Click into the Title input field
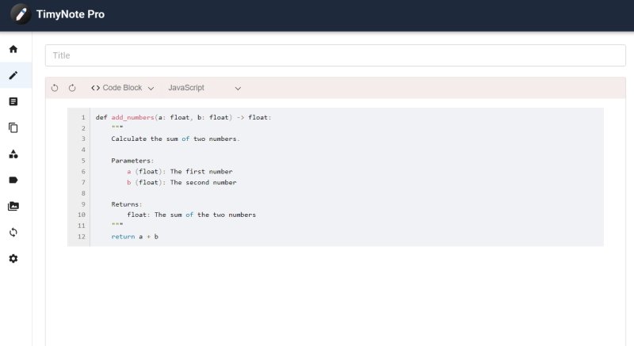This screenshot has width=634, height=346. pyautogui.click(x=335, y=55)
